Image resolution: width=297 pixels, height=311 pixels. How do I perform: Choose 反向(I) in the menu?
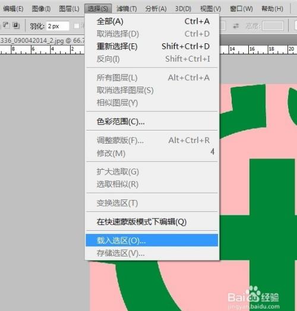(x=152, y=59)
